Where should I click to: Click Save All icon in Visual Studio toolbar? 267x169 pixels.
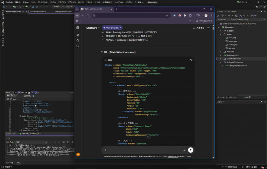[x=37, y=7]
